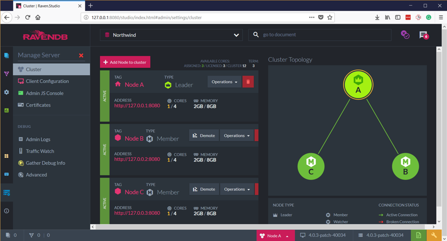
Task: Click the Node B tag name
Action: pos(134,138)
